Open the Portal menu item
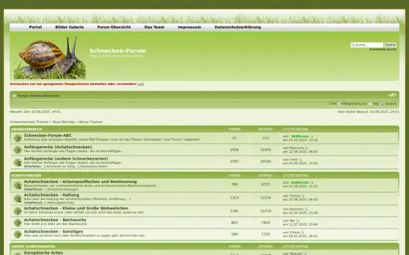Image resolution: width=409 pixels, height=255 pixels. coord(35,27)
